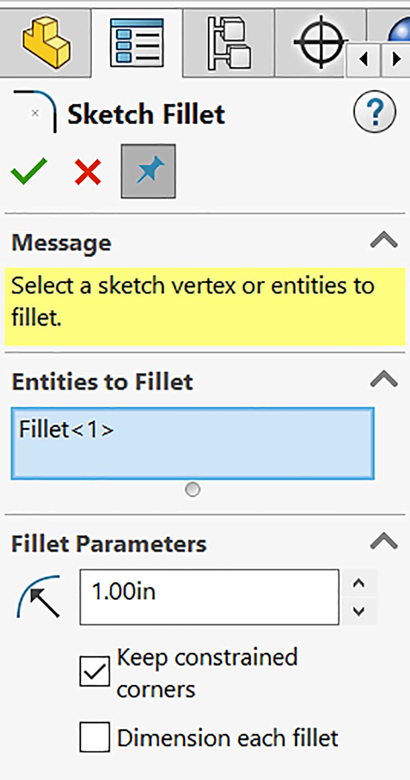Cancel the Sketch Fillet with red X
Image resolution: width=410 pixels, height=780 pixels.
[x=88, y=171]
